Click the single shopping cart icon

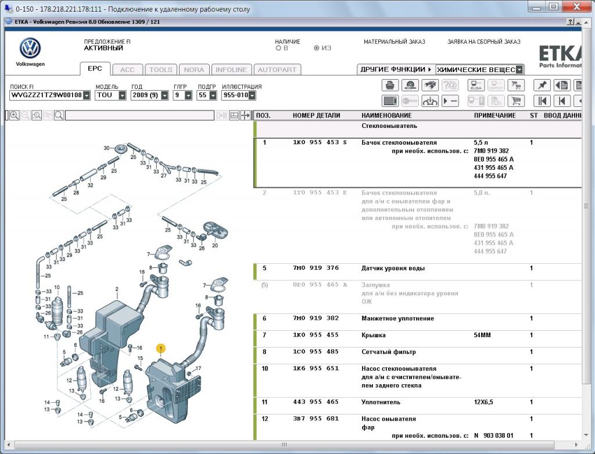516,101
